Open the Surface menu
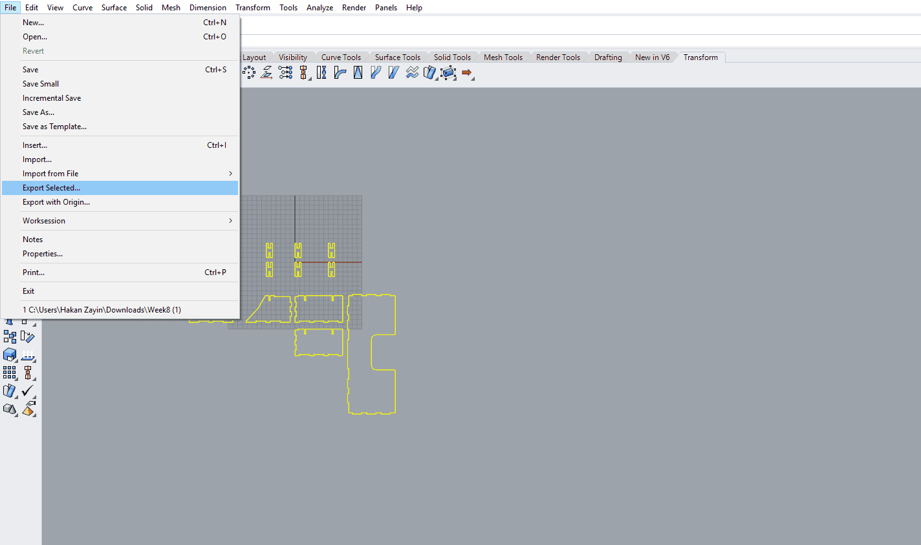 point(114,8)
